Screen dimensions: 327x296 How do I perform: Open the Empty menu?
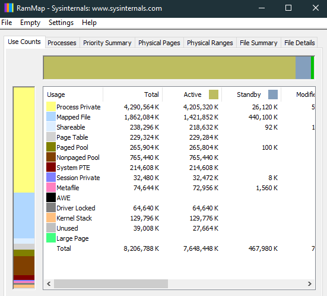click(30, 23)
